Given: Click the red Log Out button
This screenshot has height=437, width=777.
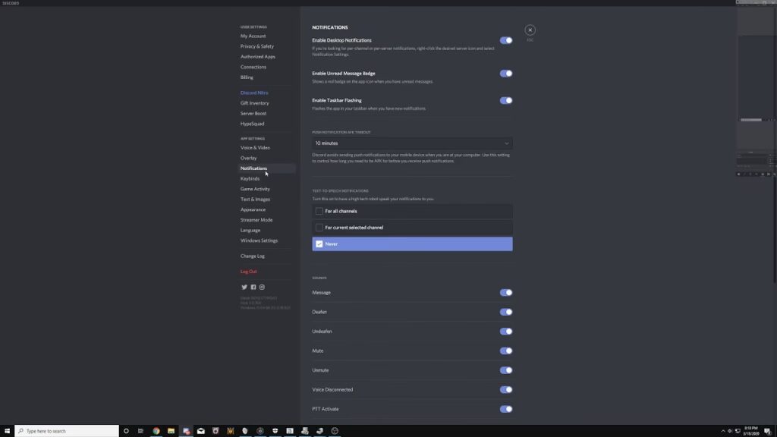Looking at the screenshot, I should [x=249, y=272].
